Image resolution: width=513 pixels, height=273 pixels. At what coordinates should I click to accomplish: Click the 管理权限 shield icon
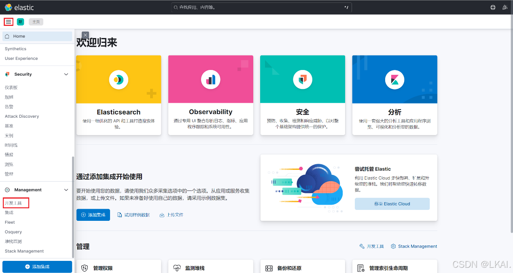[x=85, y=268]
